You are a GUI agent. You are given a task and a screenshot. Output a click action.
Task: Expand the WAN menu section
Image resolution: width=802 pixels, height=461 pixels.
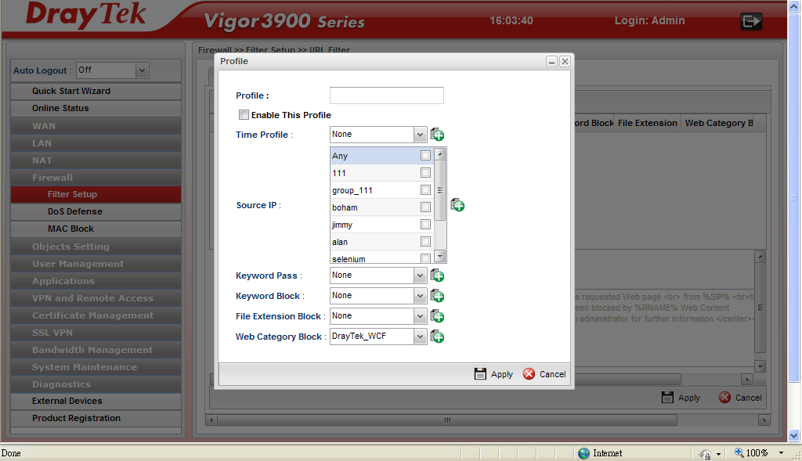pos(96,126)
